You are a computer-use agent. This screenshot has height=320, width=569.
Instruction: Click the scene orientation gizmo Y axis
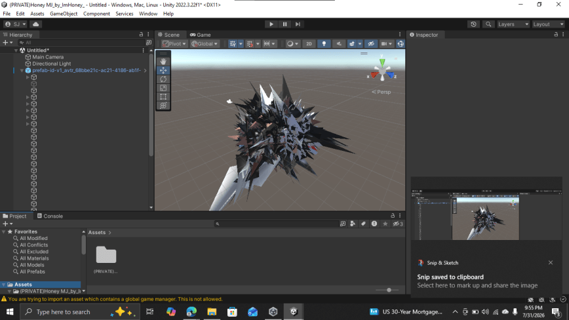(382, 62)
